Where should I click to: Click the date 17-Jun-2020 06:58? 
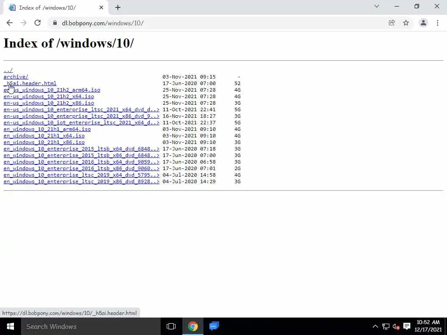pyautogui.click(x=189, y=162)
